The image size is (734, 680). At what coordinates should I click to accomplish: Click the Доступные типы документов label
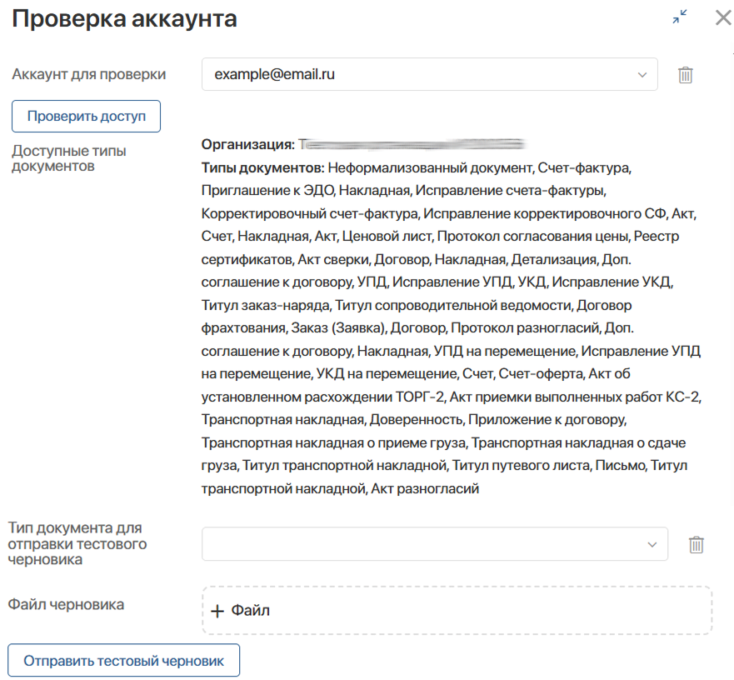coord(69,158)
